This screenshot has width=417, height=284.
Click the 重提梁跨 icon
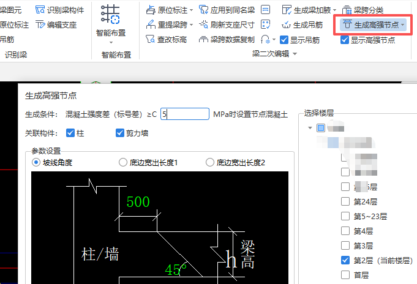151,24
